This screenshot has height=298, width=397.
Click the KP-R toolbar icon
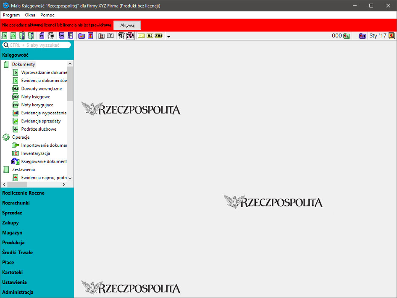[22, 36]
